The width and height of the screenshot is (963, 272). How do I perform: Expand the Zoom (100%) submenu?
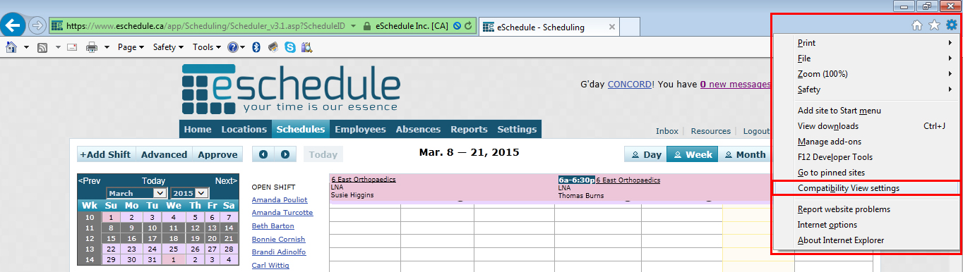[866, 74]
